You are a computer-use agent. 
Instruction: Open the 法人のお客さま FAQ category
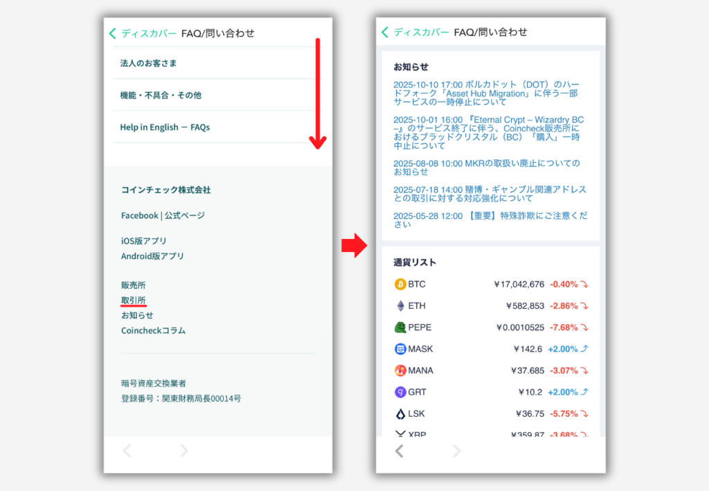coord(149,63)
